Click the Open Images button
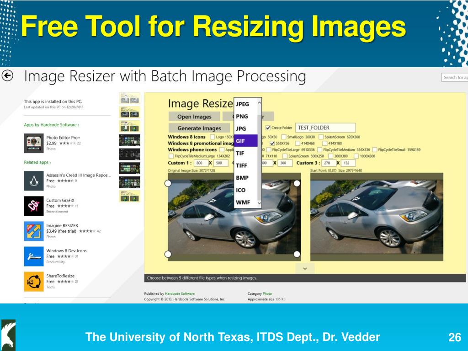 (x=194, y=117)
